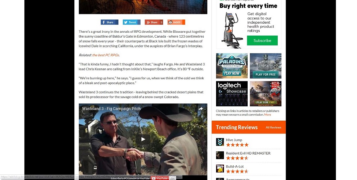This screenshot has height=180, width=357.
Task: Open Hive Jump review title
Action: pos(234,140)
